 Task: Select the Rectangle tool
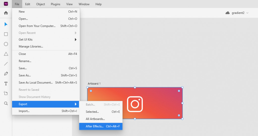point(6,34)
